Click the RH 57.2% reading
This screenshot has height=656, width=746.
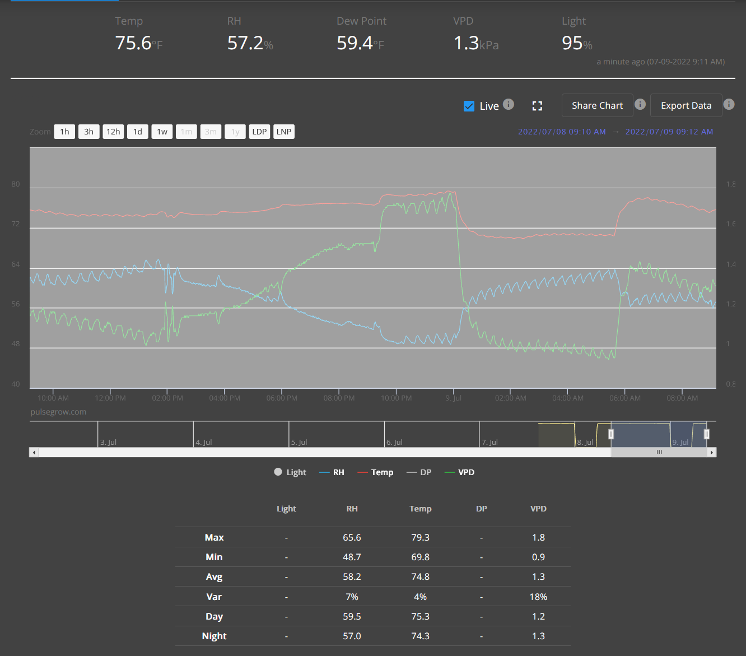click(x=250, y=43)
